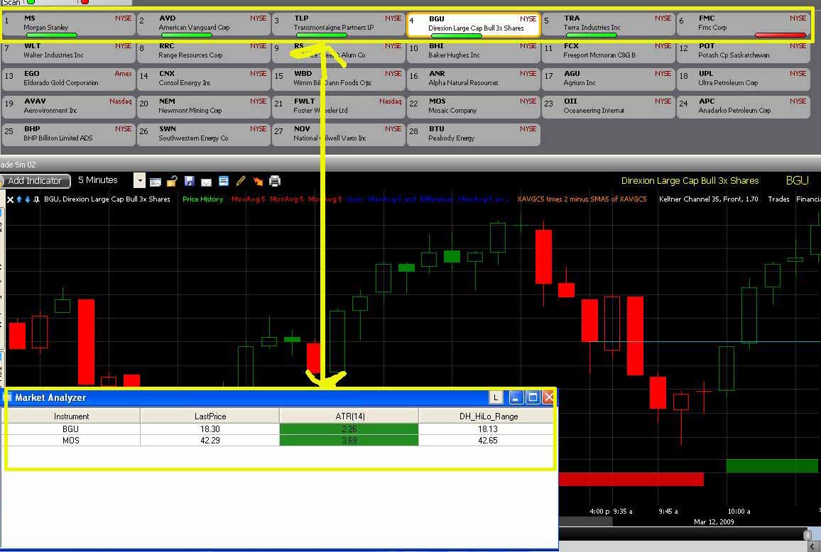The height and width of the screenshot is (552, 821).
Task: Click the Price History legend label
Action: tap(202, 199)
